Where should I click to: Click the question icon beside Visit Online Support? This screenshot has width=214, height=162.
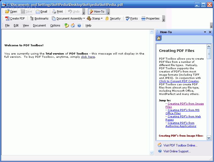tap(160, 151)
